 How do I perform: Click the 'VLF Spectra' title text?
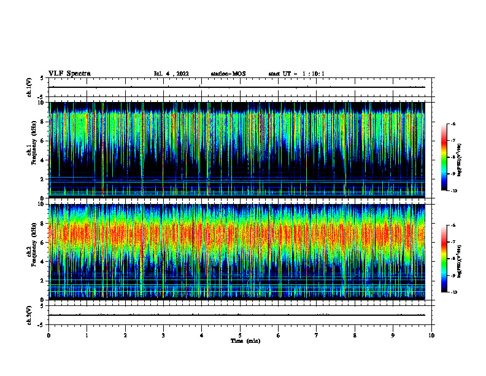[x=69, y=74]
